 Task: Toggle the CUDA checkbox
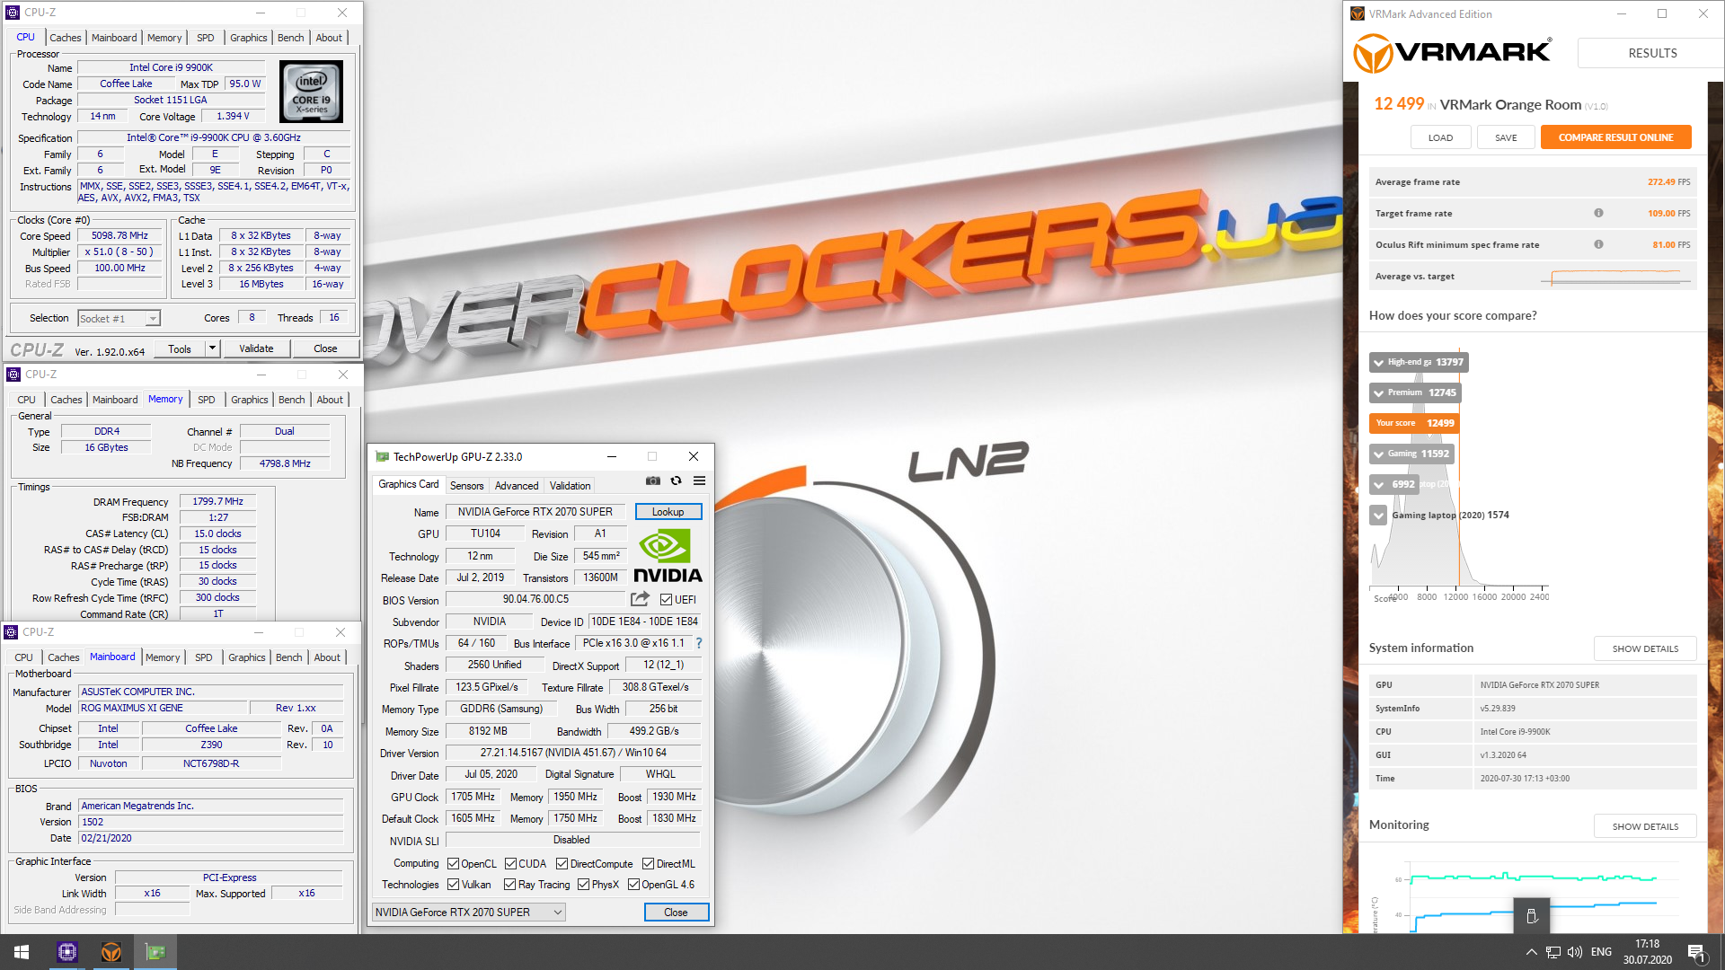coord(510,864)
